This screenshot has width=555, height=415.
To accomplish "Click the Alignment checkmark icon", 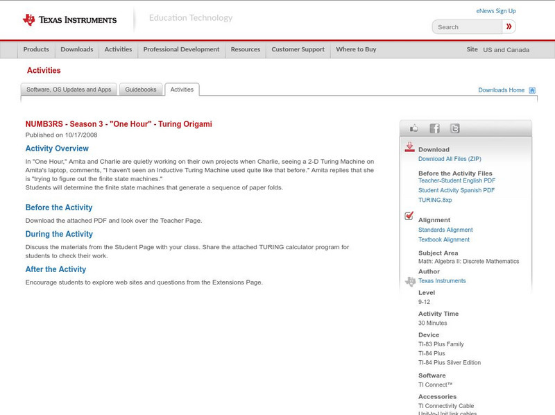I will pos(409,216).
